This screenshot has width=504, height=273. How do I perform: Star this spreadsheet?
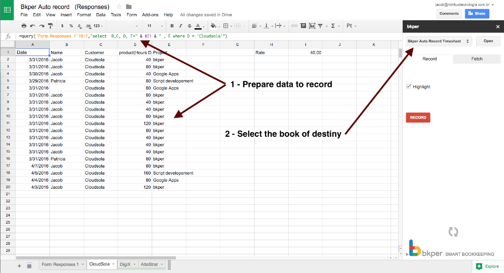(x=119, y=7)
